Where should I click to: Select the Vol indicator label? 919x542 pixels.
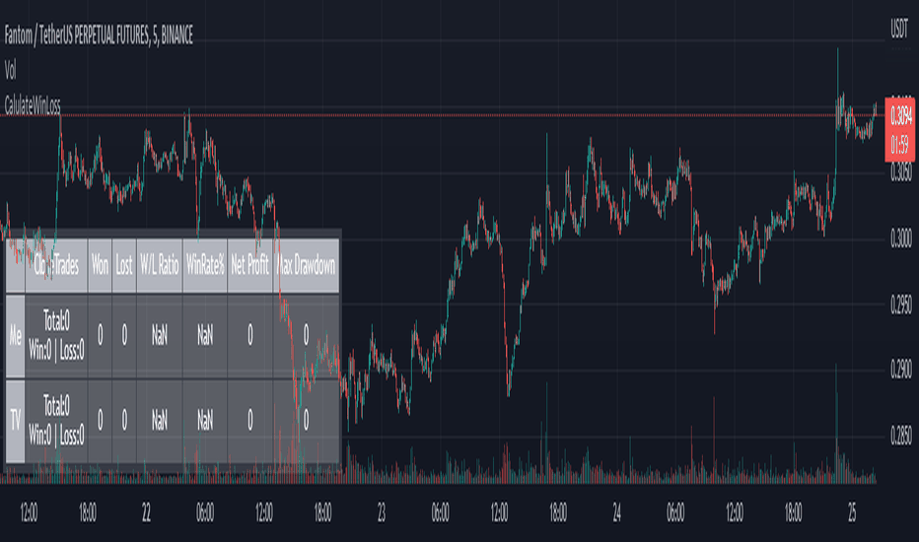click(x=11, y=71)
